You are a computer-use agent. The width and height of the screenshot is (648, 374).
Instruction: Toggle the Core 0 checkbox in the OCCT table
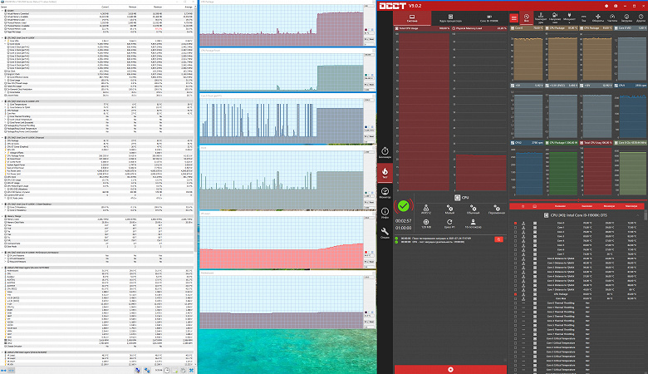pos(515,224)
